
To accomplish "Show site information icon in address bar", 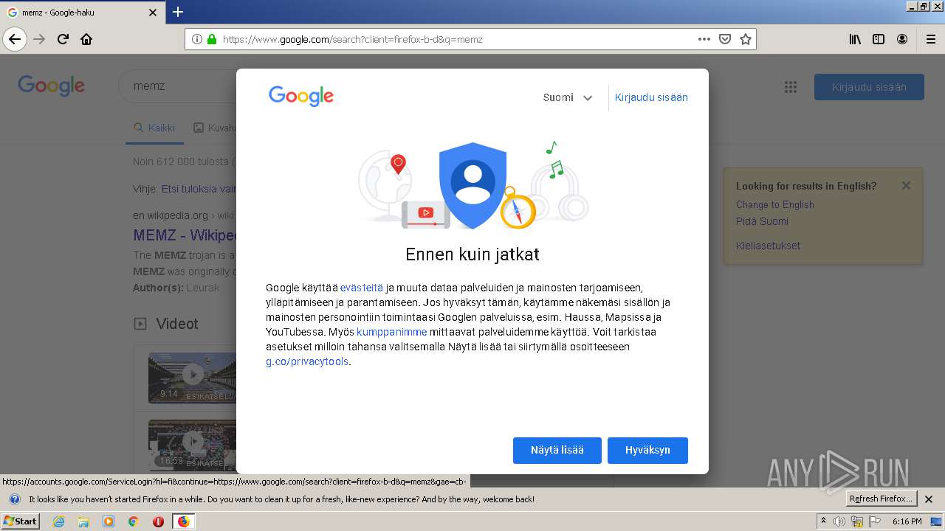I will click(x=197, y=39).
